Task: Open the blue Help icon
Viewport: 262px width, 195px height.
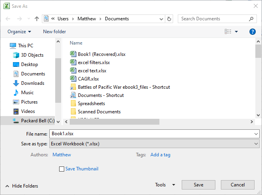Action: pyautogui.click(x=253, y=32)
